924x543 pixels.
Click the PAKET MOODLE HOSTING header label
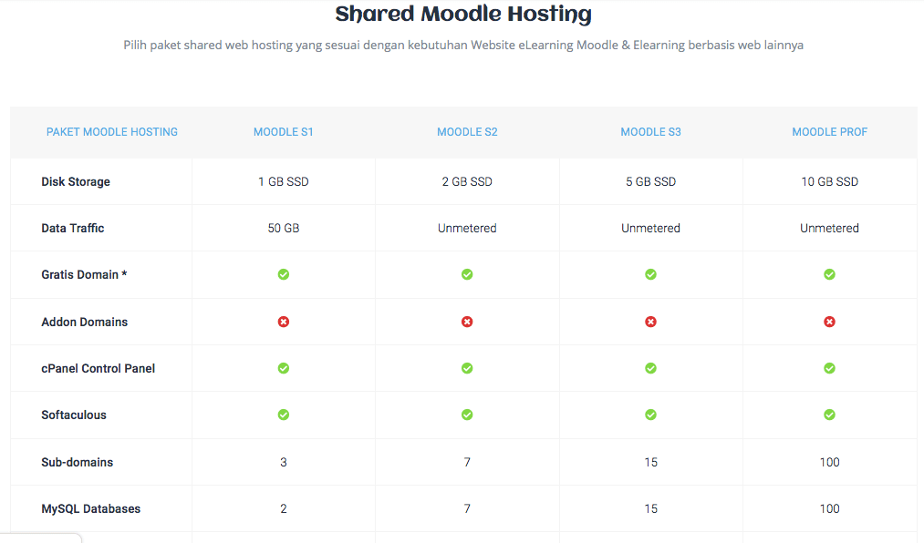112,131
